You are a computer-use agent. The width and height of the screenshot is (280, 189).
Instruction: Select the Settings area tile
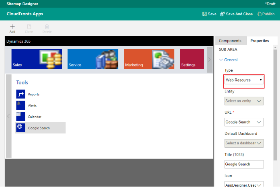click(192, 59)
